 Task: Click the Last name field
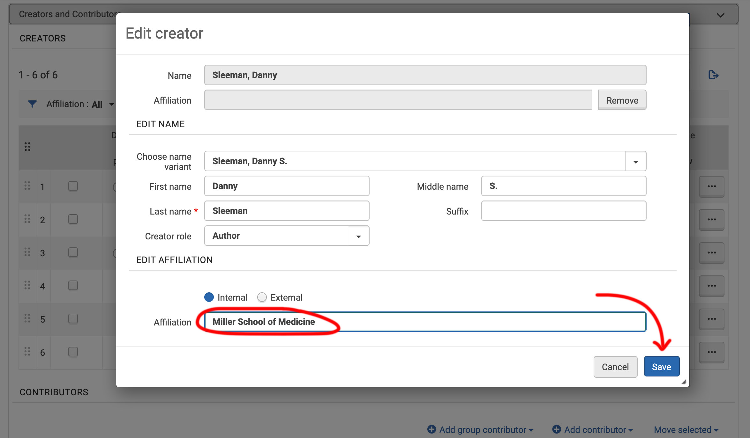pos(287,211)
